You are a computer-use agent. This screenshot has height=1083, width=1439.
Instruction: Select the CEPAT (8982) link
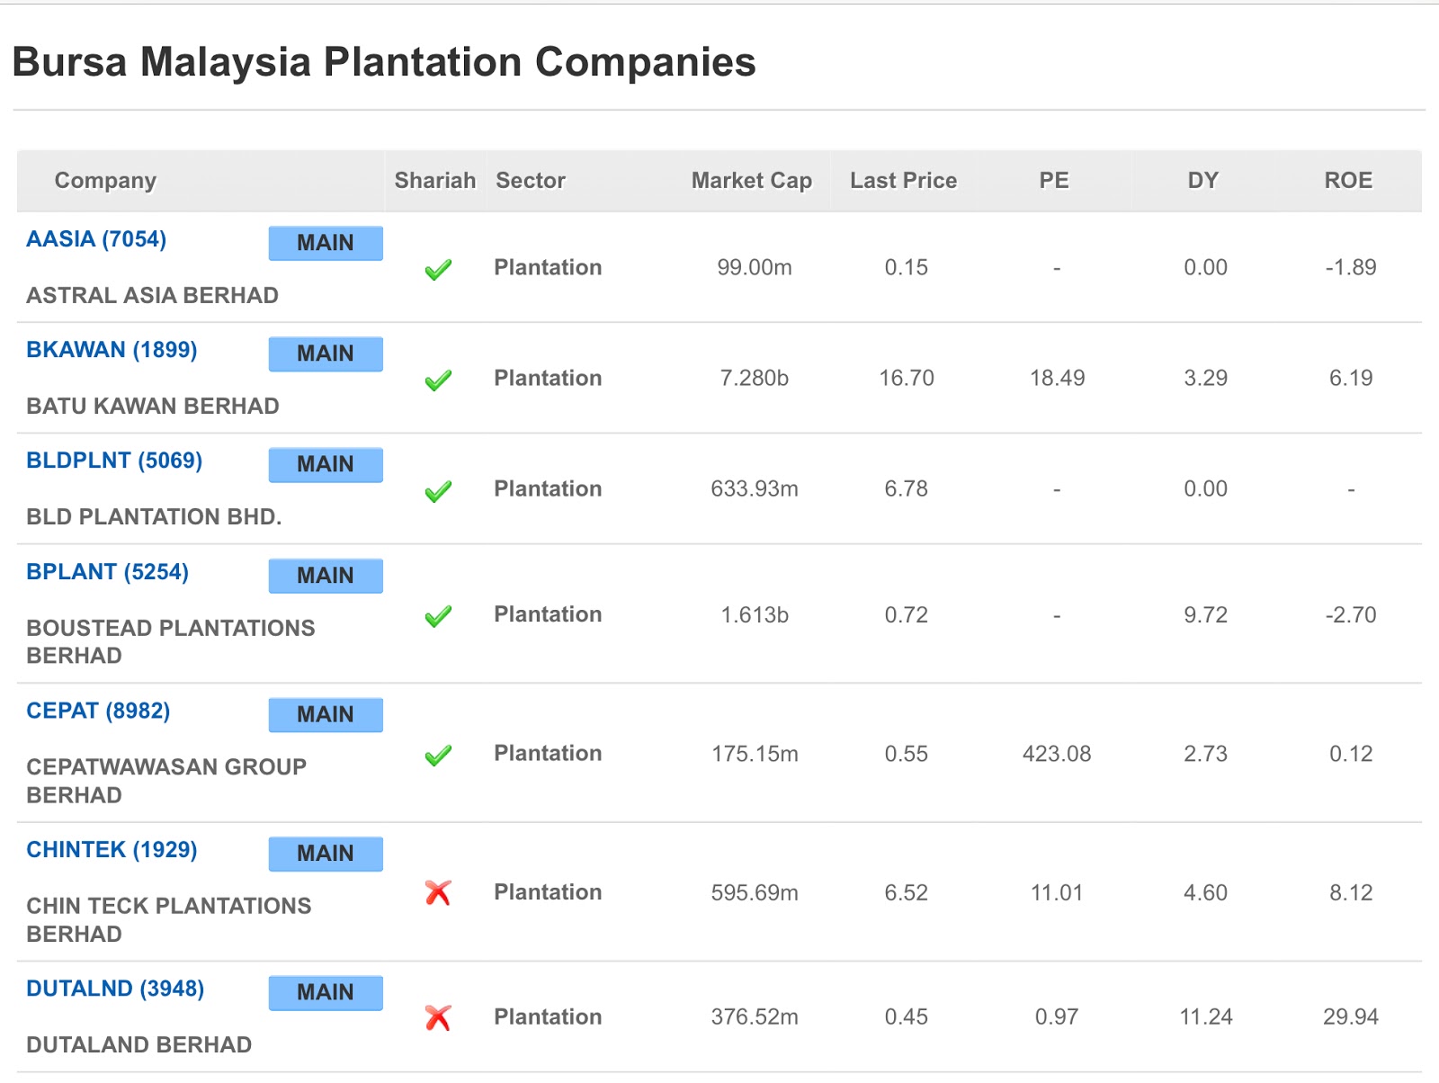point(97,710)
